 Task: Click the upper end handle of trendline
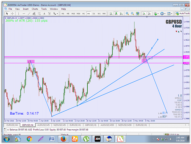tap(158, 39)
